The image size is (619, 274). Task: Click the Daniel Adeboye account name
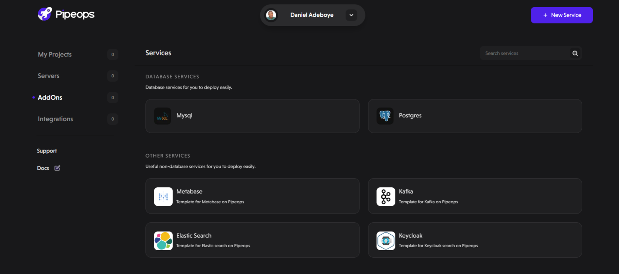click(312, 15)
